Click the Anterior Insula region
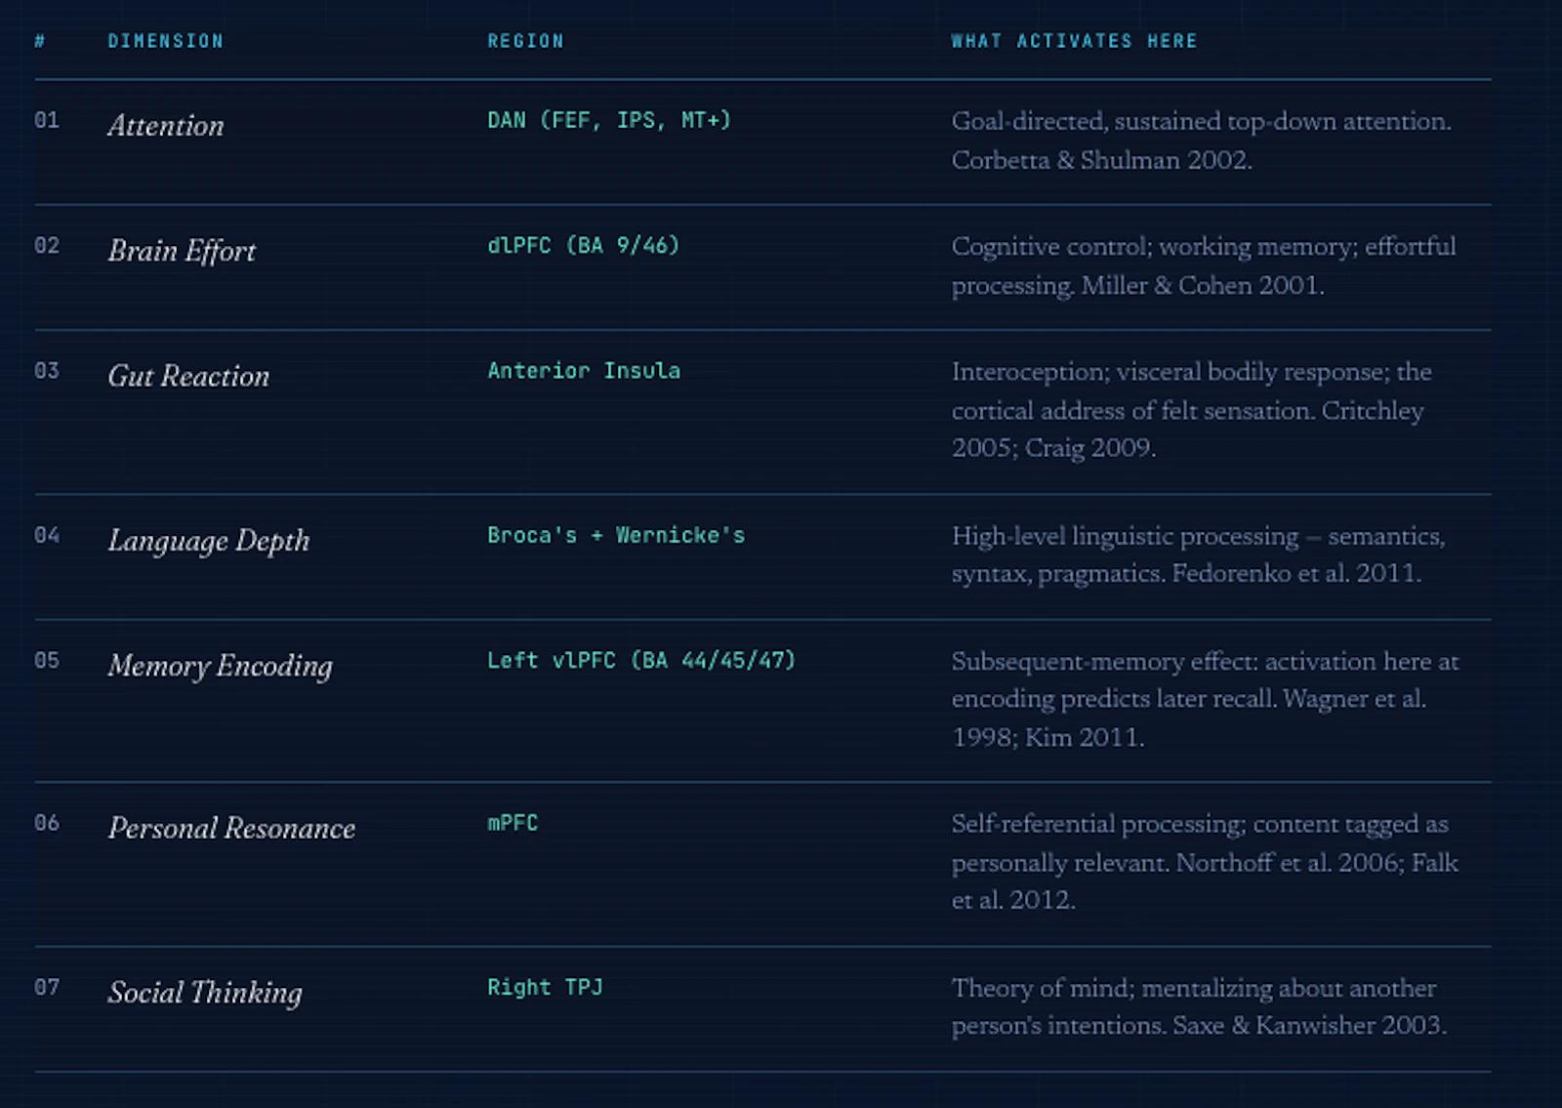 coord(584,371)
